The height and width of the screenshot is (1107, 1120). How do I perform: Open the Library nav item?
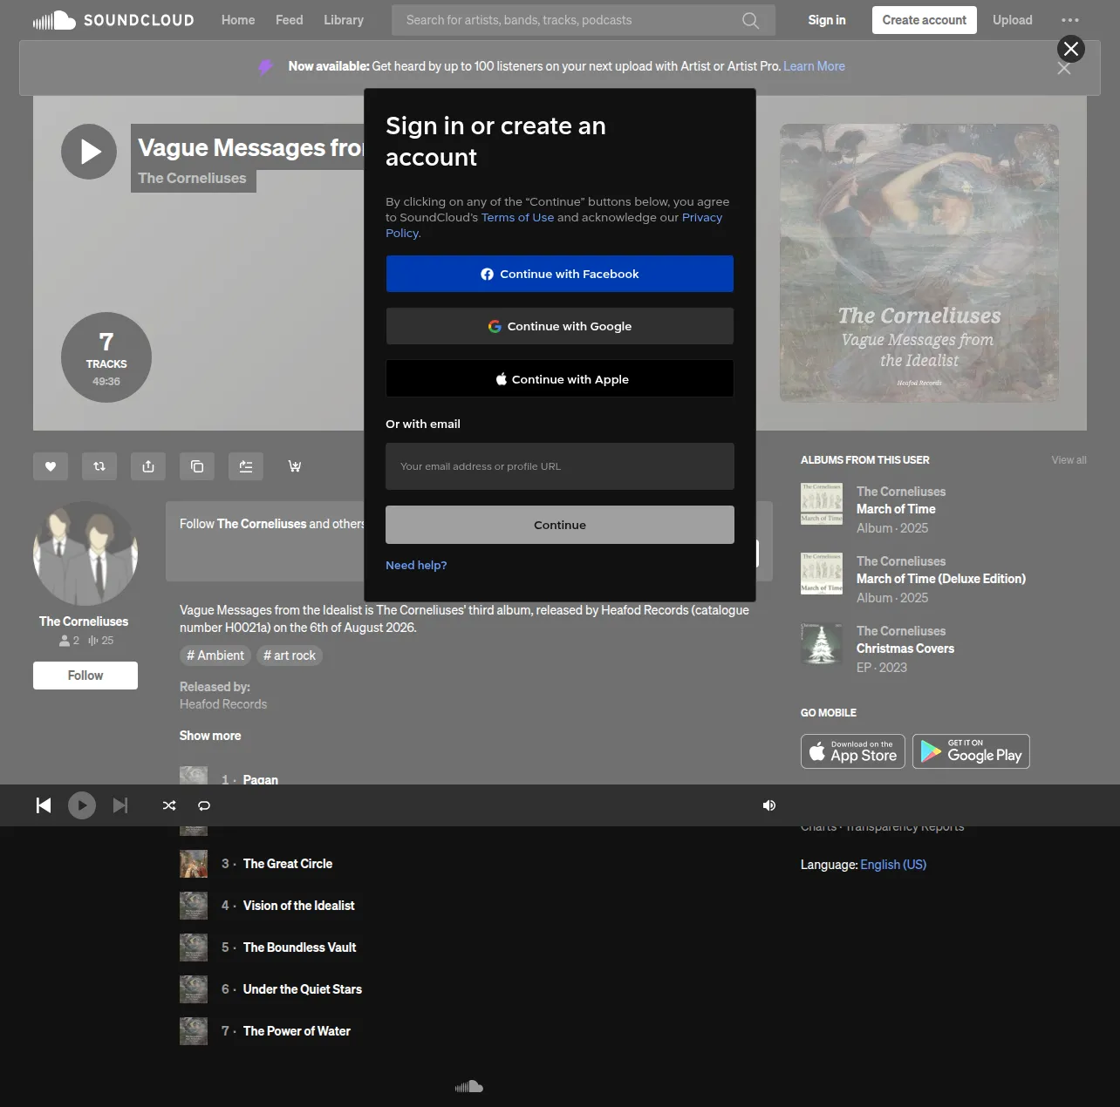(x=344, y=20)
